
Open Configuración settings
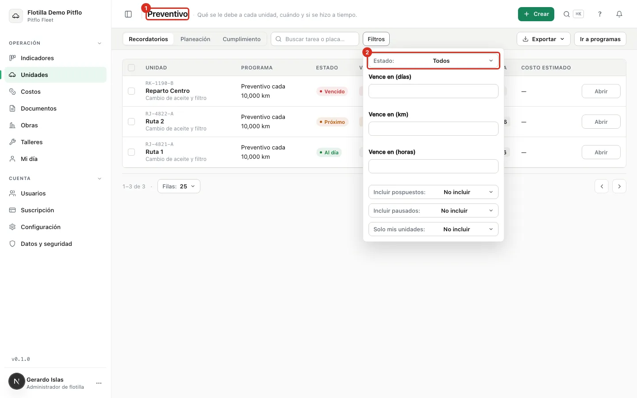pyautogui.click(x=55, y=227)
